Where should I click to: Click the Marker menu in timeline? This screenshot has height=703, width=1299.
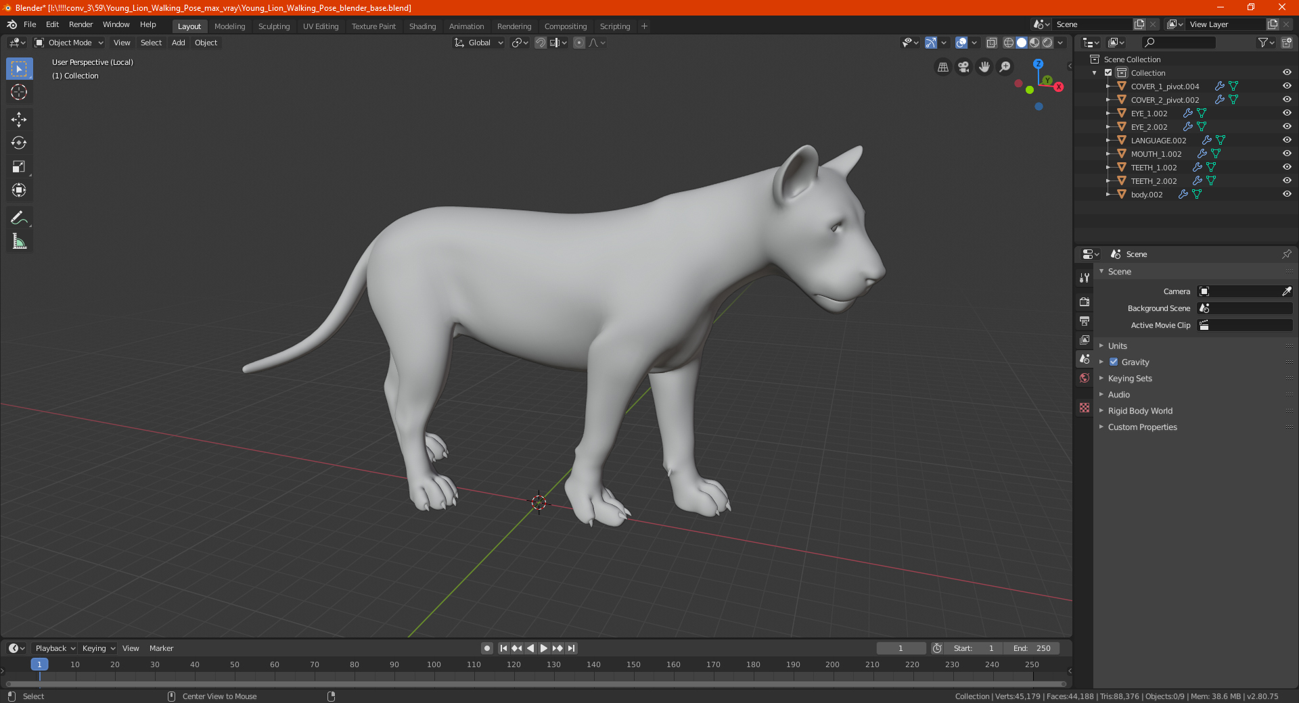[x=161, y=648]
